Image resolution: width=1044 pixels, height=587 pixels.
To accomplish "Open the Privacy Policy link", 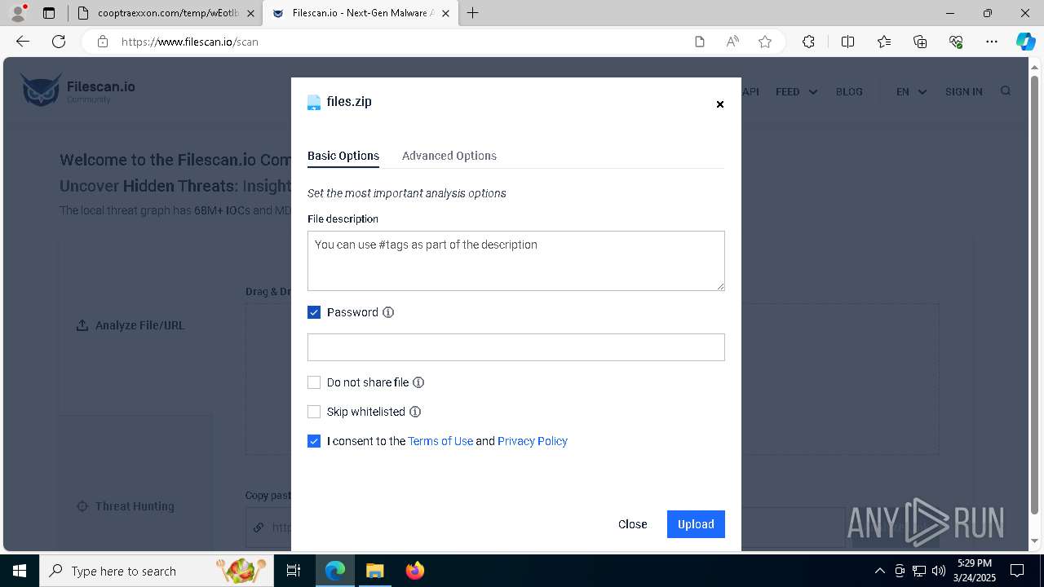I will click(533, 441).
